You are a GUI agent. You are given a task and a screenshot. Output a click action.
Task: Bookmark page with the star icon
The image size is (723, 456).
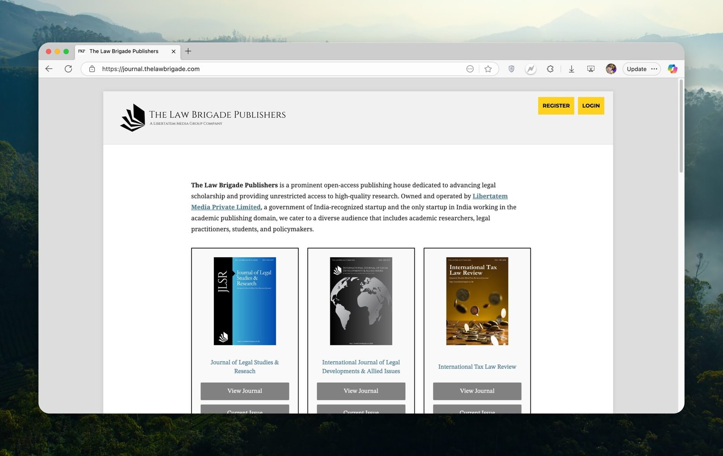pyautogui.click(x=488, y=69)
